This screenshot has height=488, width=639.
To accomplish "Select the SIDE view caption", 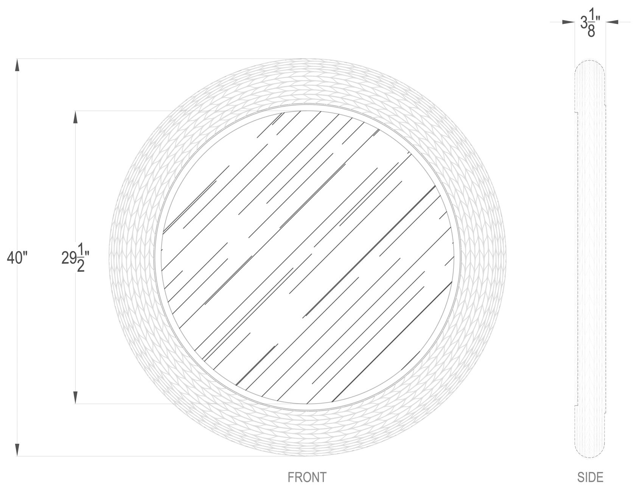I will point(590,477).
